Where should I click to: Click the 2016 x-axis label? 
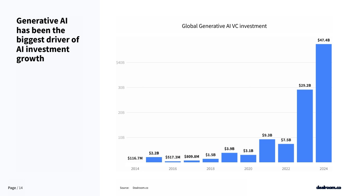[173, 169]
